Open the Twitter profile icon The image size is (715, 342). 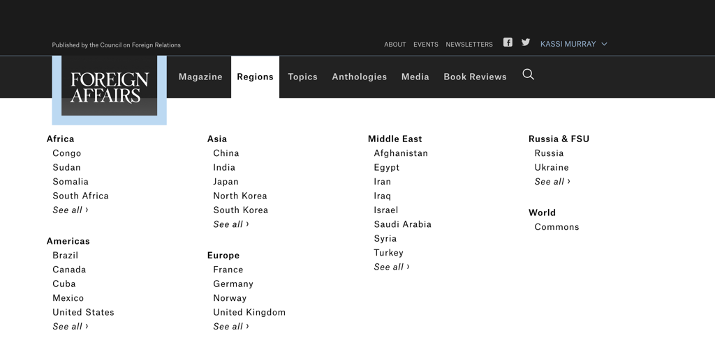pyautogui.click(x=526, y=42)
